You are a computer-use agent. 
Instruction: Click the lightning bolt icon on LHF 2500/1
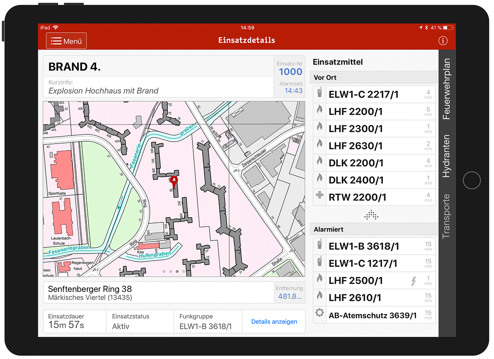coord(414,281)
